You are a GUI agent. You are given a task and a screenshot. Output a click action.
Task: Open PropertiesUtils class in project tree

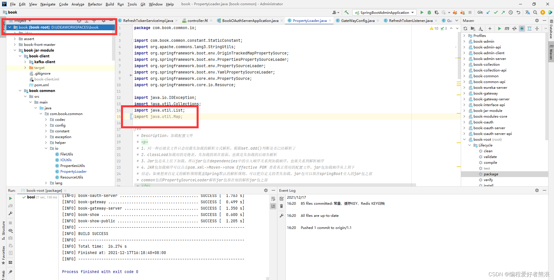click(x=72, y=166)
